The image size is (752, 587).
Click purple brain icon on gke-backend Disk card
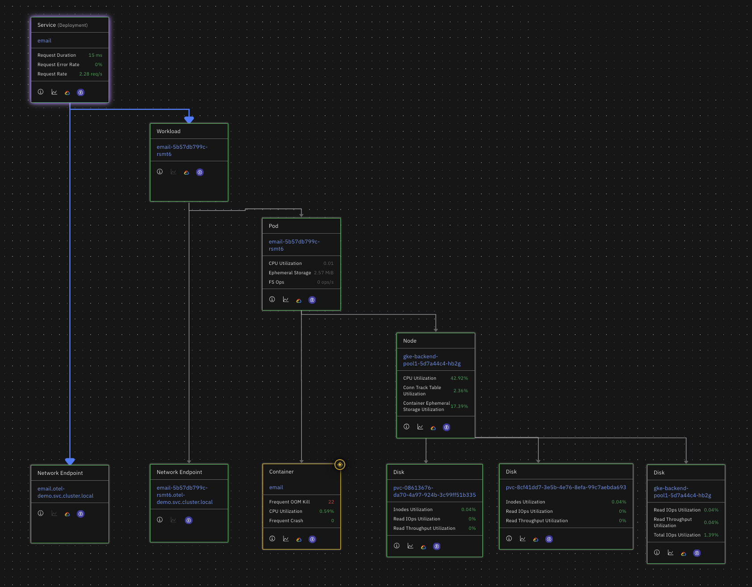pyautogui.click(x=697, y=553)
